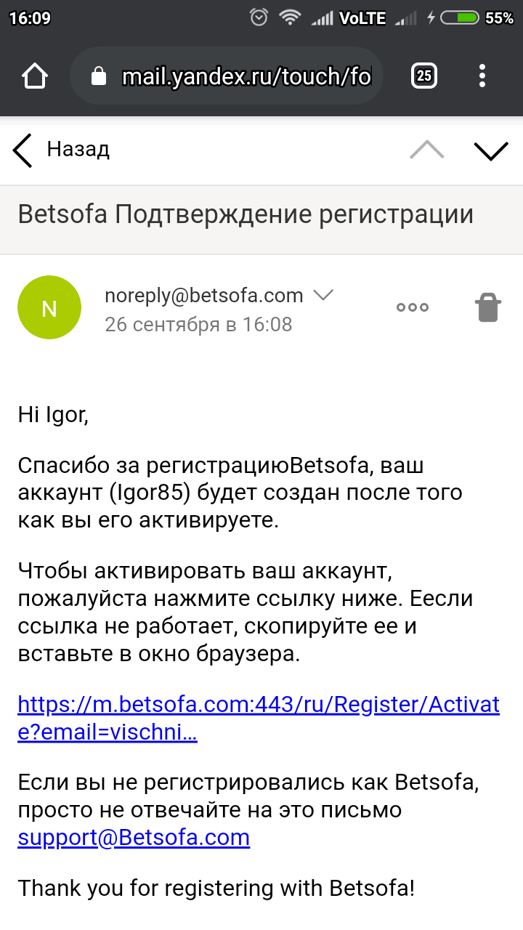Go to previous message up chevron

(x=427, y=150)
